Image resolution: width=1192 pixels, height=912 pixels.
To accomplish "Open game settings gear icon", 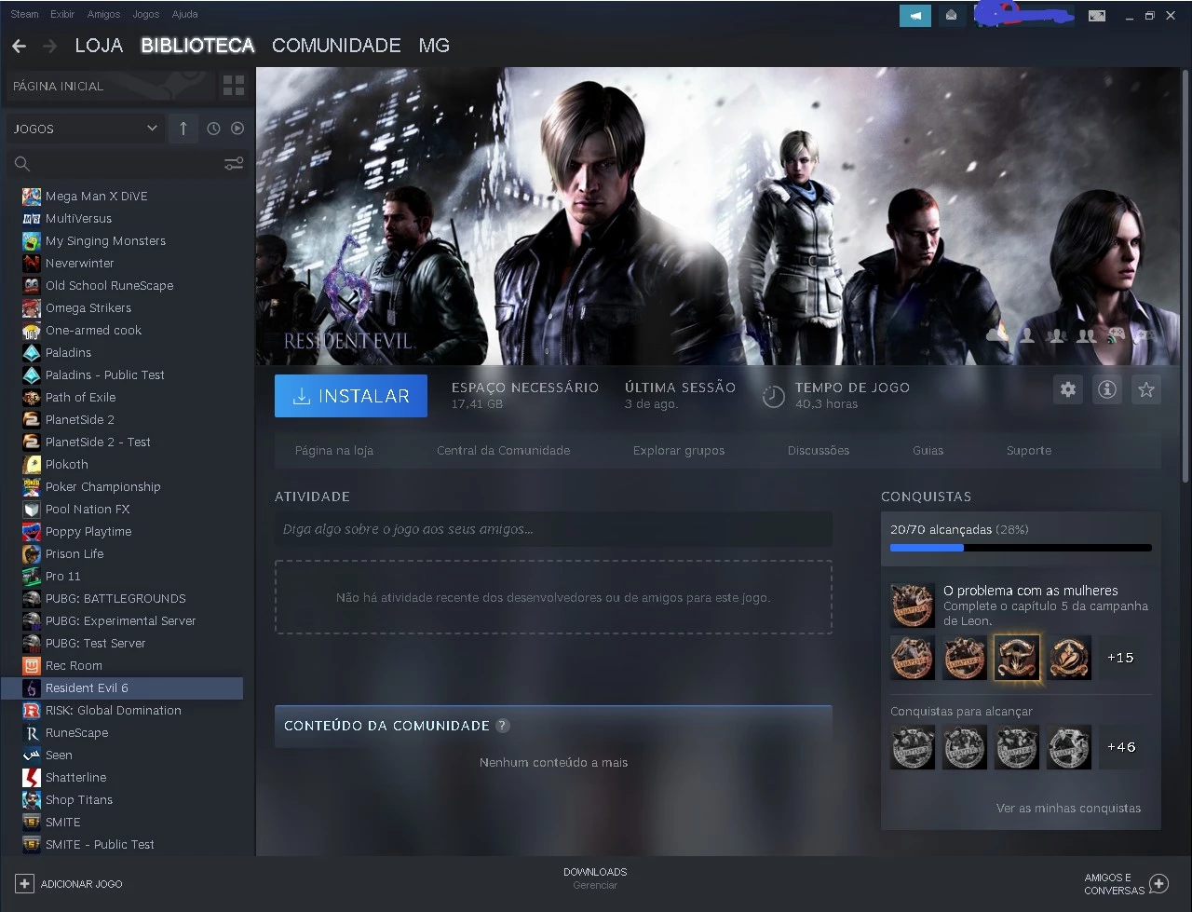I will pyautogui.click(x=1068, y=389).
